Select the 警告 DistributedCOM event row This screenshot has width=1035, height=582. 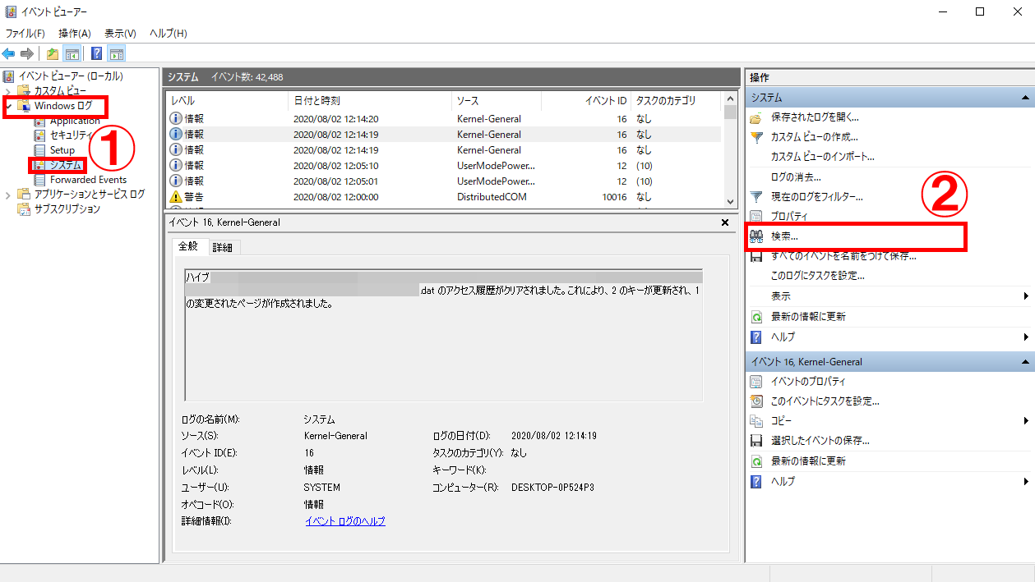pyautogui.click(x=444, y=197)
